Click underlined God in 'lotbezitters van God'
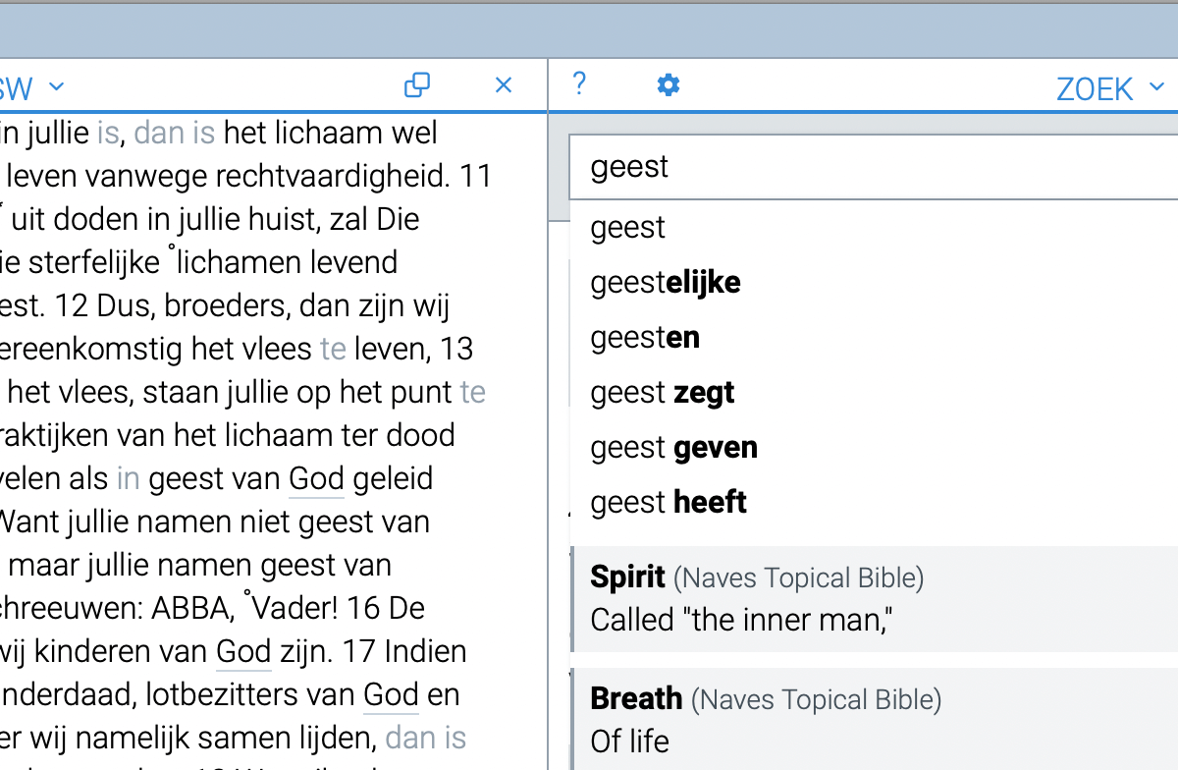 tap(391, 694)
